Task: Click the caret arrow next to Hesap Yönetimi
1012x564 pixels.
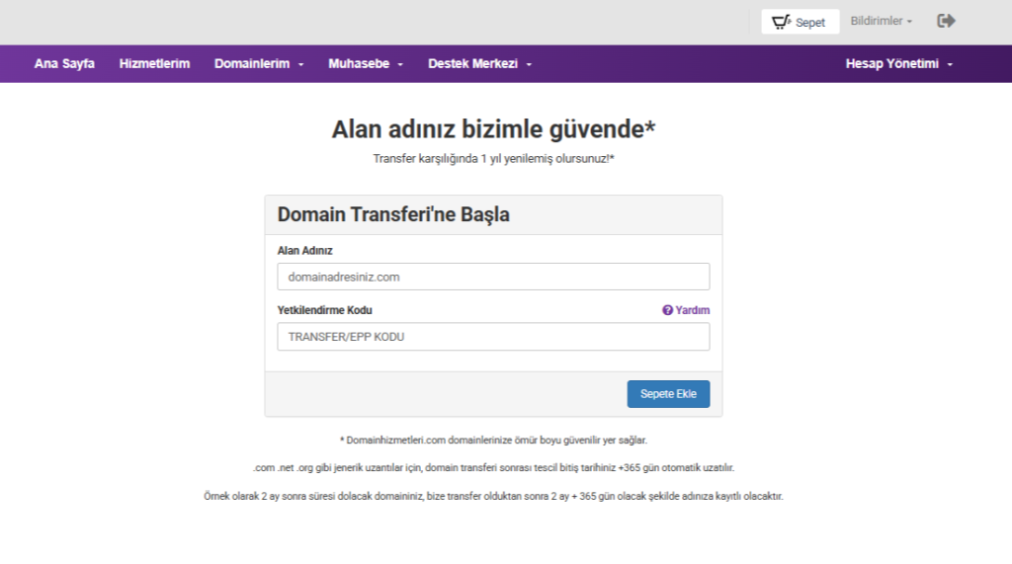Action: [x=950, y=64]
